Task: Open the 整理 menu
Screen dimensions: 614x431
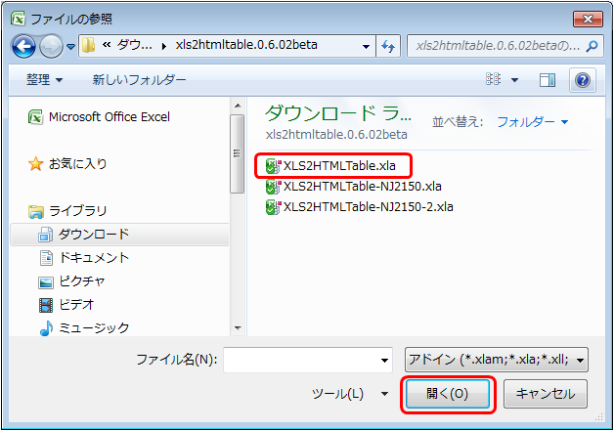Action: 44,80
